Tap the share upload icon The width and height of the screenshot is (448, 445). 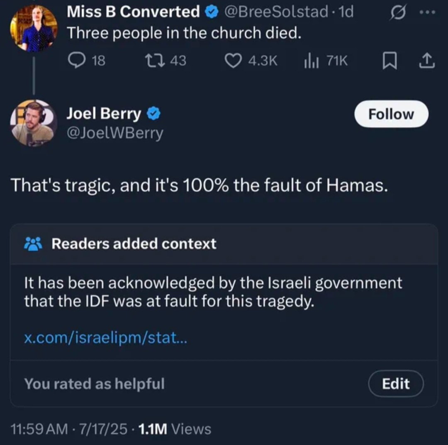tap(427, 61)
